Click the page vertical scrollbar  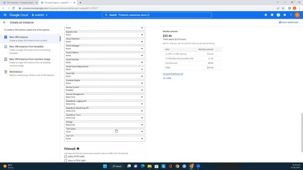point(302,132)
